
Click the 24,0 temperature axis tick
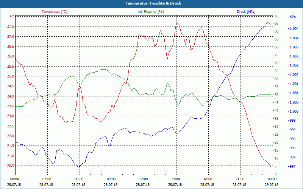[11, 96]
